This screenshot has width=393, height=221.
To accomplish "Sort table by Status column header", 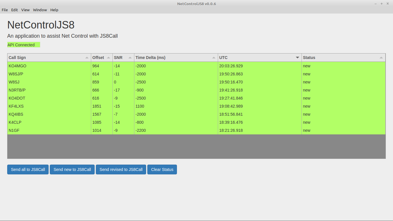I will coord(344,58).
